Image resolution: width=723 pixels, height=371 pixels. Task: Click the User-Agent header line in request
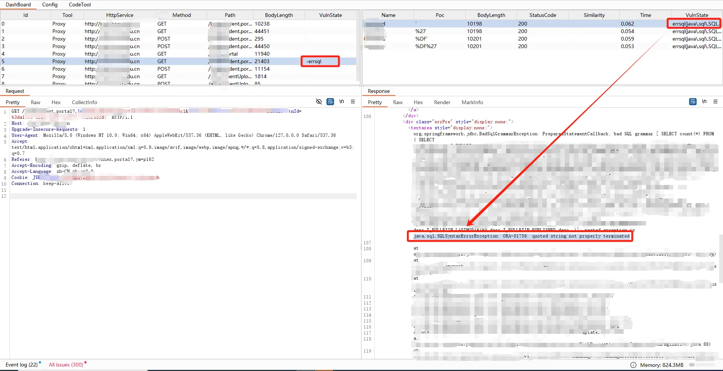(174, 135)
